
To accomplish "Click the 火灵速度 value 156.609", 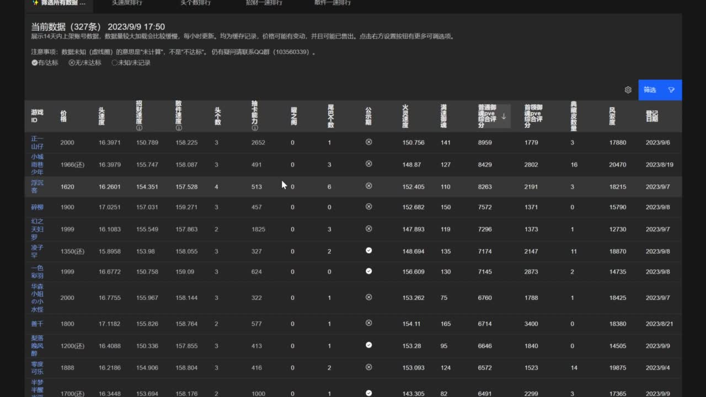I will click(x=414, y=272).
